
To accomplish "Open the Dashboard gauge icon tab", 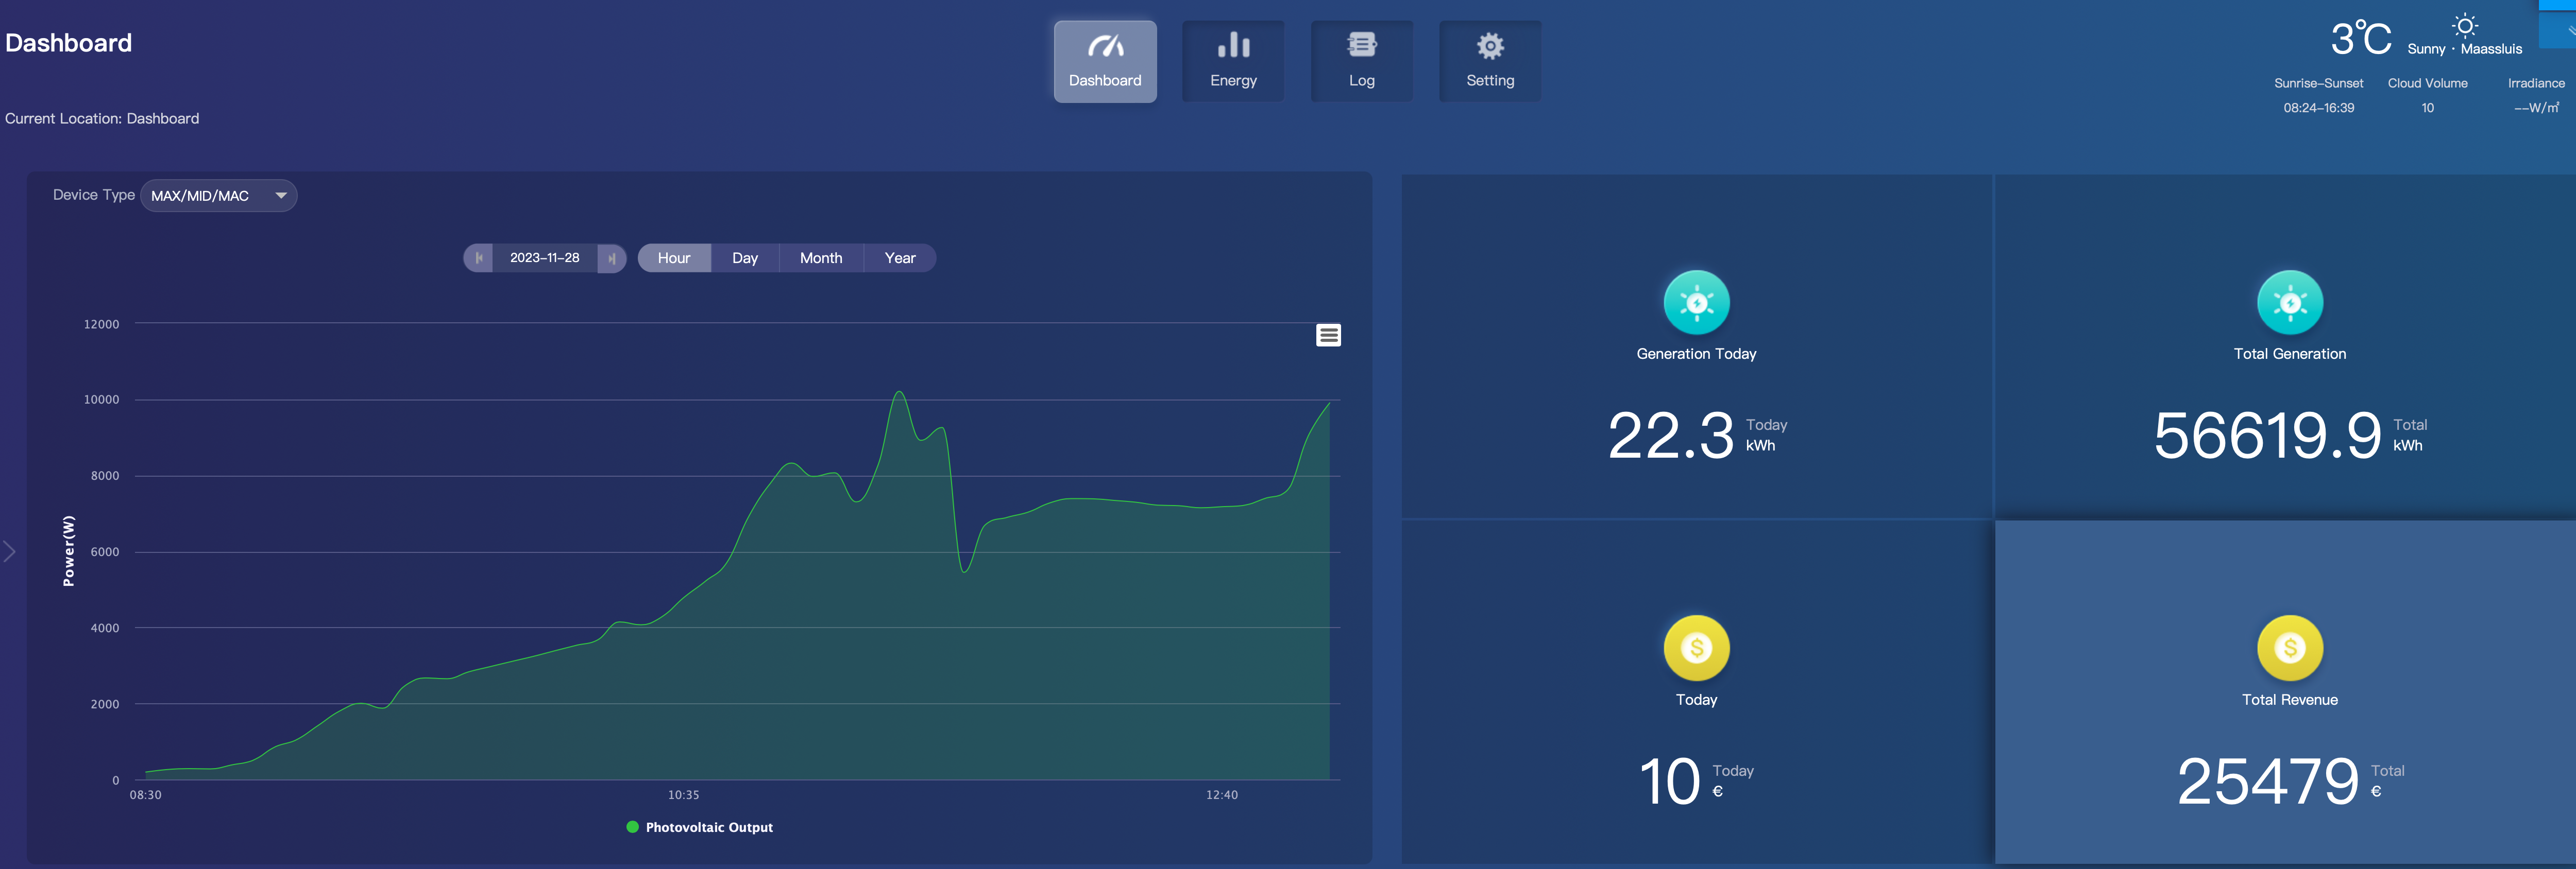I will pos(1104,61).
